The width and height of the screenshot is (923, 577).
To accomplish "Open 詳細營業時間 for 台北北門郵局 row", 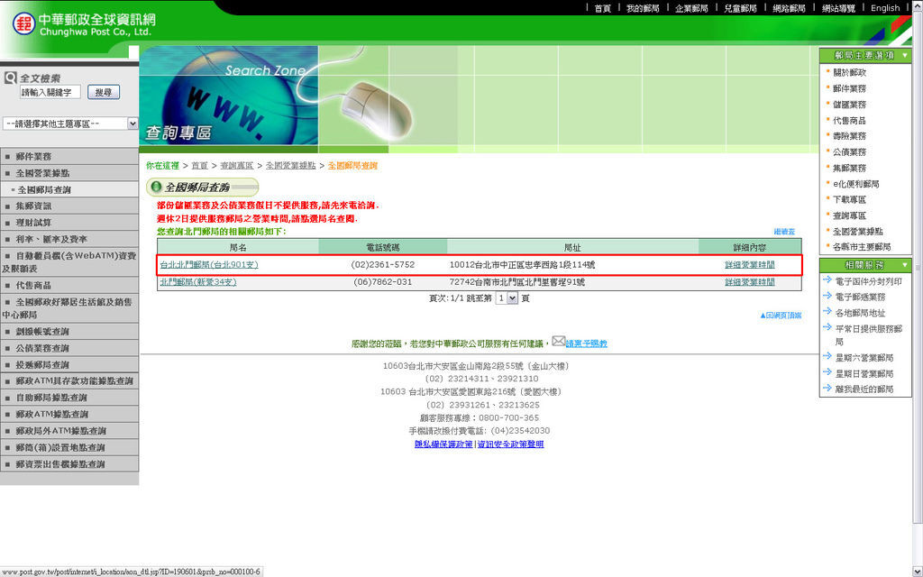I will point(749,265).
